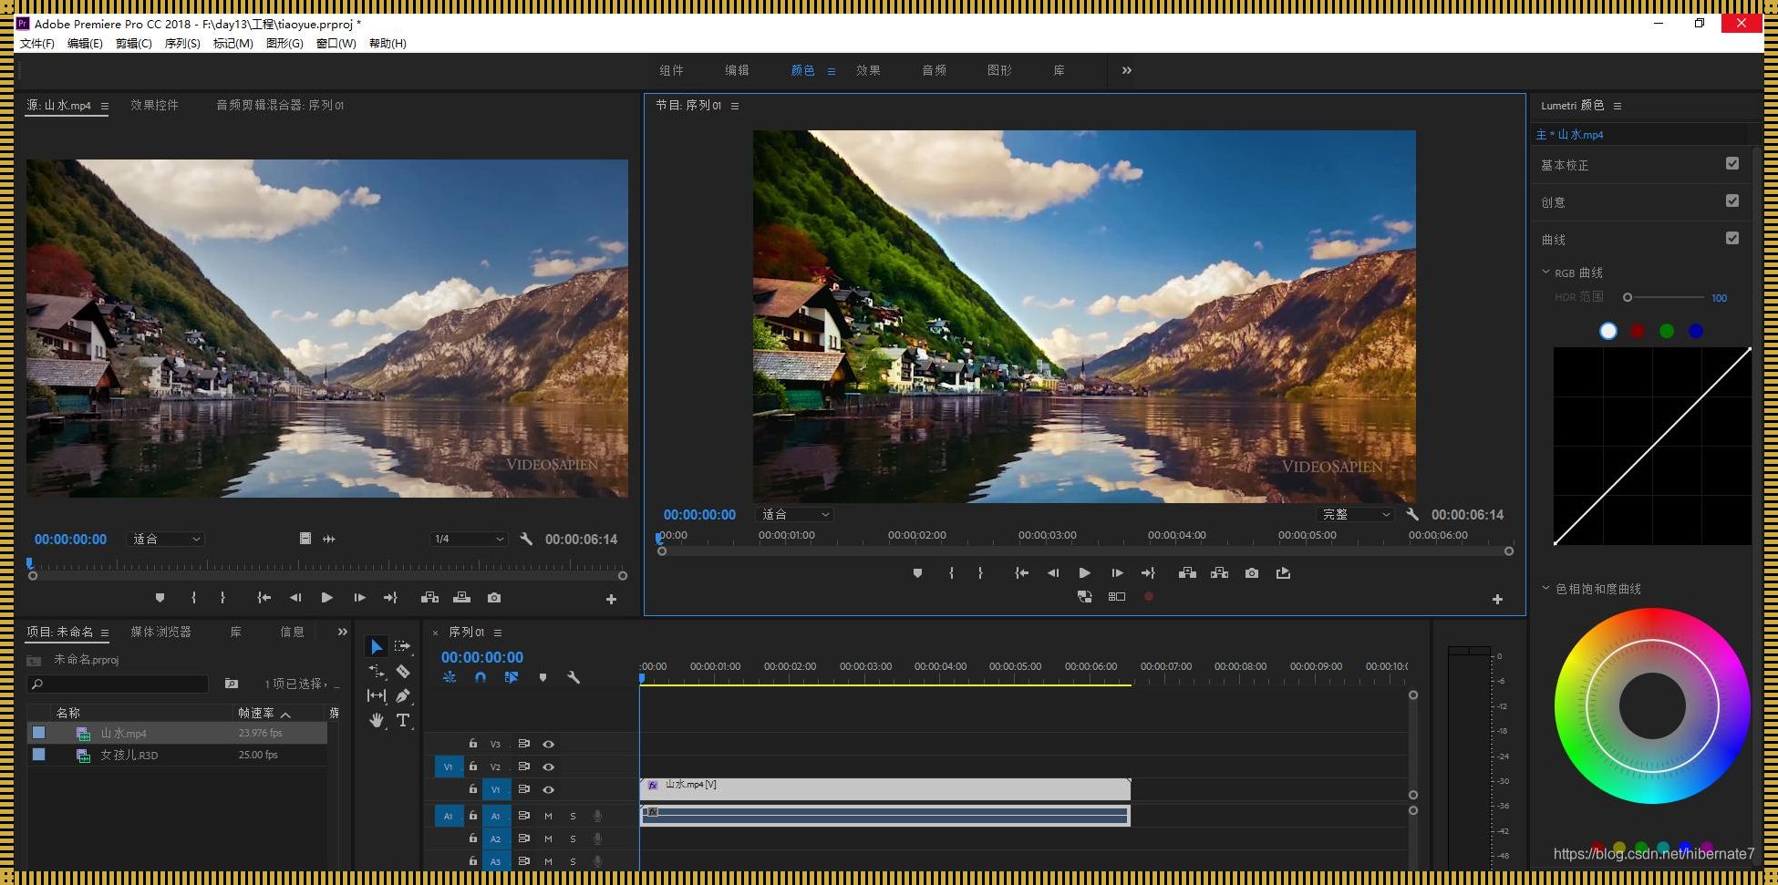Select the Slip tool
The image size is (1778, 885).
[376, 695]
